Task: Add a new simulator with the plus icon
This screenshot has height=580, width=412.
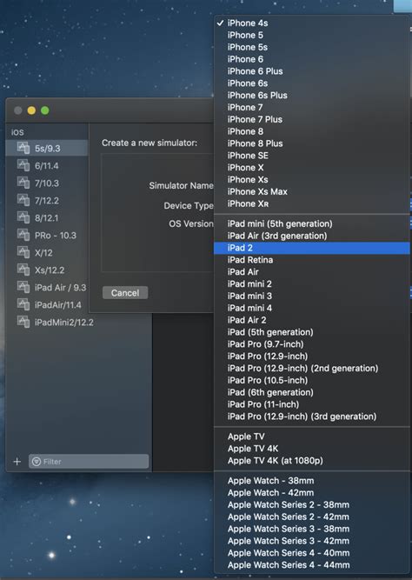Action: click(17, 461)
